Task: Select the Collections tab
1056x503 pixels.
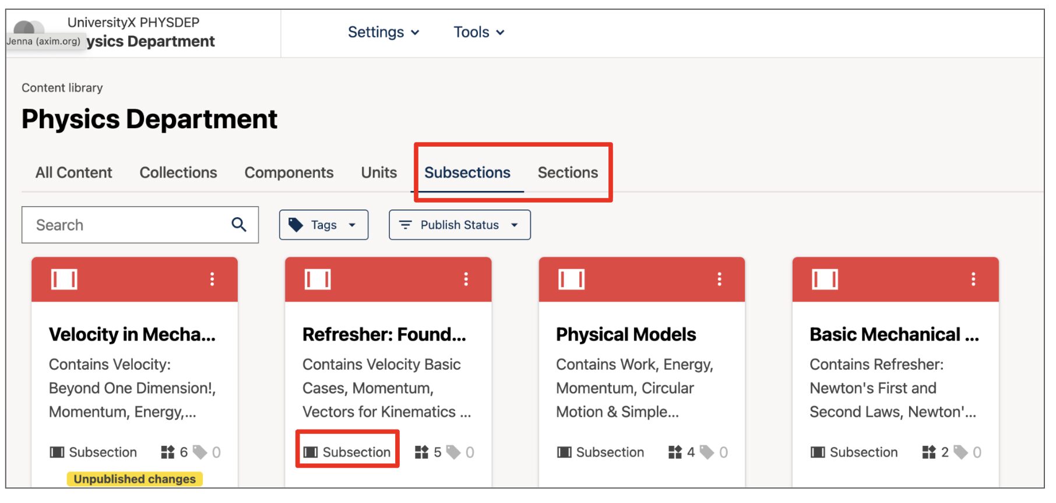Action: (178, 173)
